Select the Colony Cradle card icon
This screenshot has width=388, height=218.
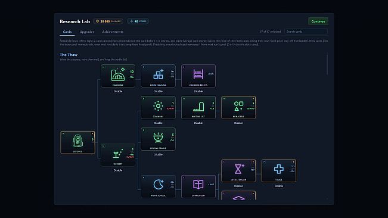[x=158, y=138]
